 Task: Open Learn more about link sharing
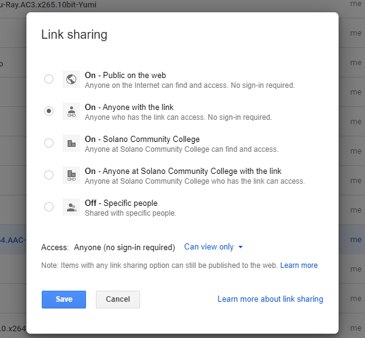click(x=270, y=299)
